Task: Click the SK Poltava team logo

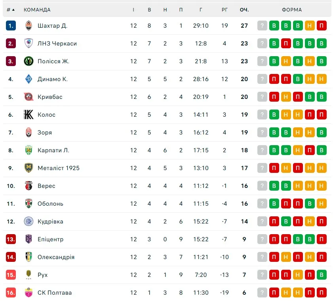Action: pyautogui.click(x=28, y=293)
